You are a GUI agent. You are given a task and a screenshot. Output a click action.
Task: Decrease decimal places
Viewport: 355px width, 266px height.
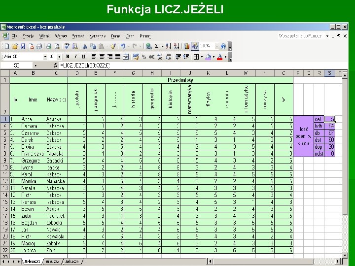[x=168, y=57]
